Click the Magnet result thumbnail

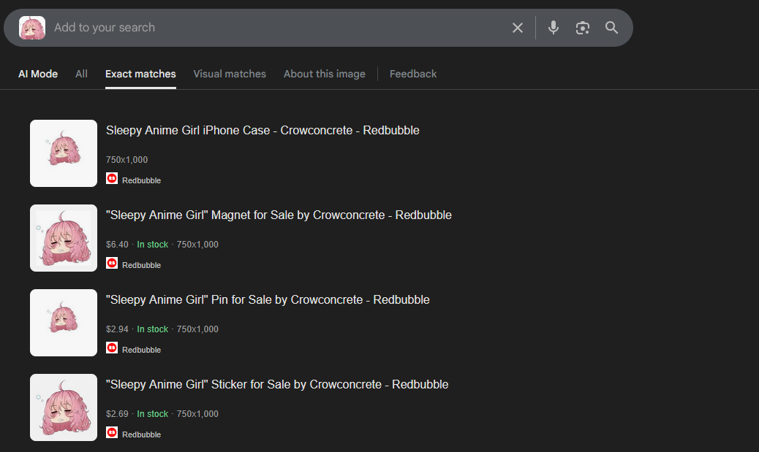pyautogui.click(x=64, y=238)
